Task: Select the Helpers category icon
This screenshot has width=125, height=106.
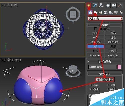Action: pyautogui.click(x=111, y=13)
